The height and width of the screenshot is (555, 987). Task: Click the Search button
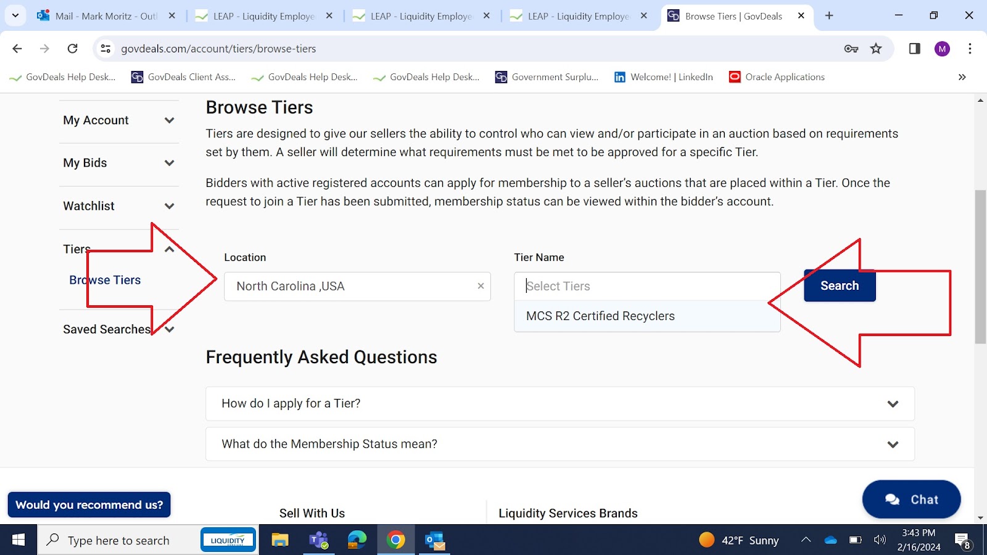pos(840,286)
